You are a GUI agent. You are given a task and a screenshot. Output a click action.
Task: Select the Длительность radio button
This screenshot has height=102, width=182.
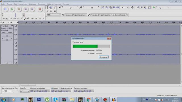point(60,88)
